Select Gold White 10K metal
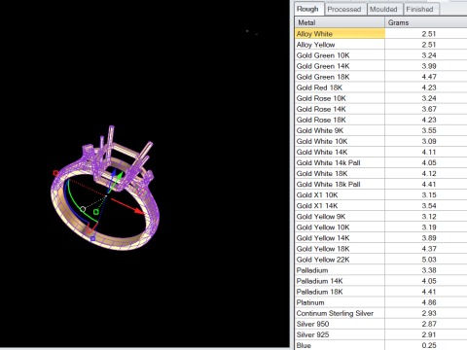Image resolution: width=467 pixels, height=350 pixels. [380, 141]
